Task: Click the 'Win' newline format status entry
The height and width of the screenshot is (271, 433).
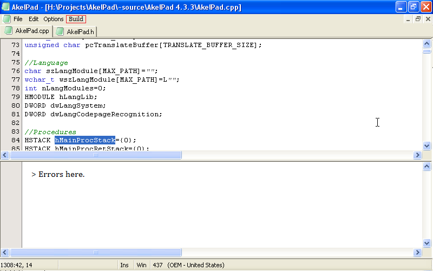Action: [x=141, y=265]
